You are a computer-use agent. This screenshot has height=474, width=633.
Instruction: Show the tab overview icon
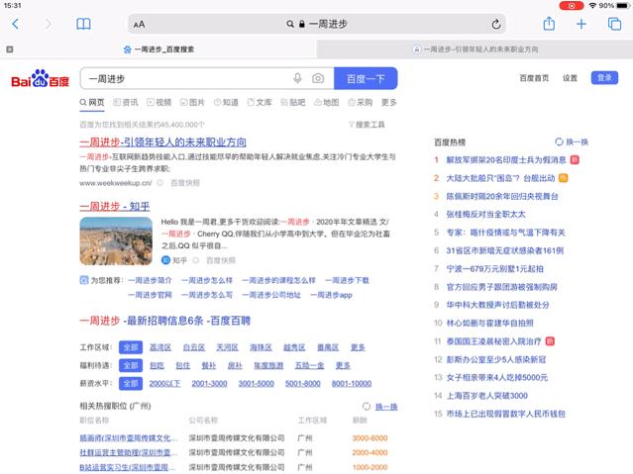click(614, 24)
